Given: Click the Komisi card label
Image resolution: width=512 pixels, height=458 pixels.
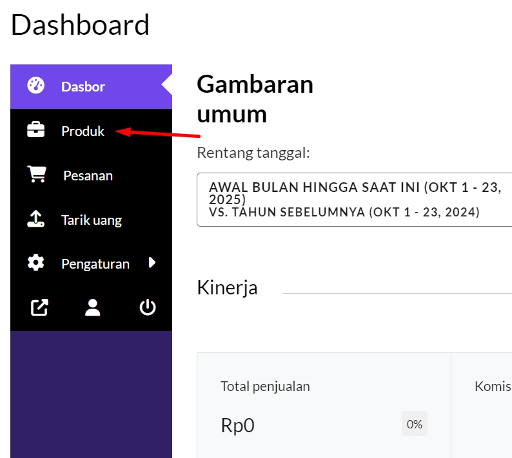Looking at the screenshot, I should click(x=493, y=386).
